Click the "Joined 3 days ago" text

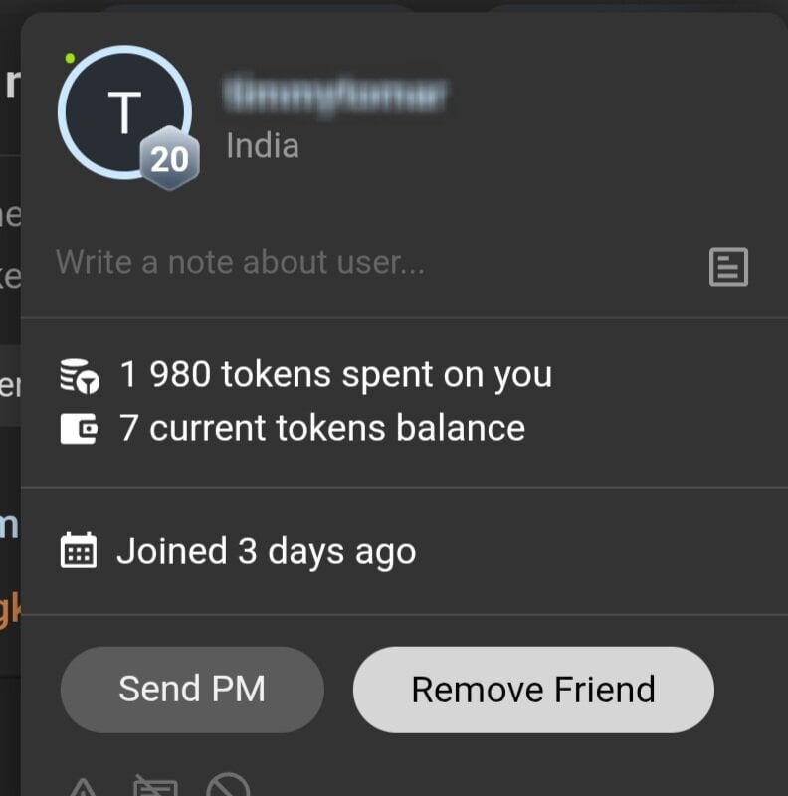[x=266, y=551]
